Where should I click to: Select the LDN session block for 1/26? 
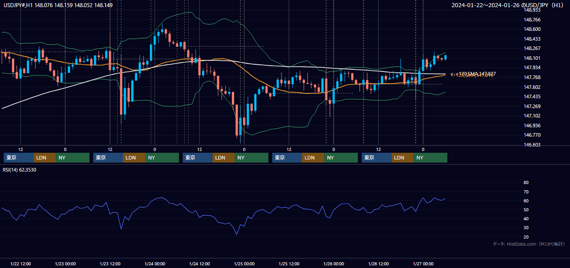pyautogui.click(x=403, y=158)
